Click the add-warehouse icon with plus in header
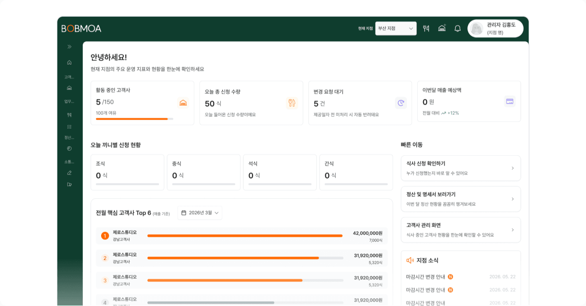The width and height of the screenshot is (586, 306). [442, 28]
